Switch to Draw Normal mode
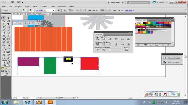The image size is (188, 105). pos(3,71)
